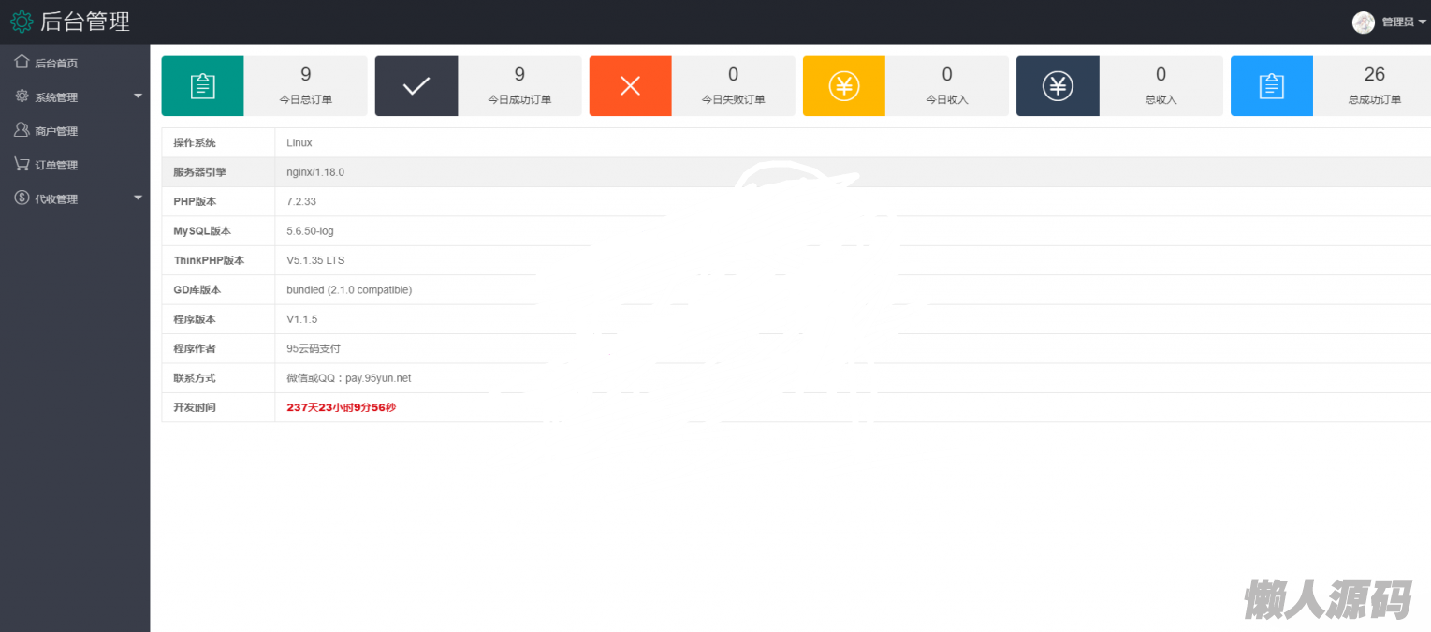The image size is (1431, 632).
Task: Click the 服务器引擎 row label
Action: click(199, 172)
